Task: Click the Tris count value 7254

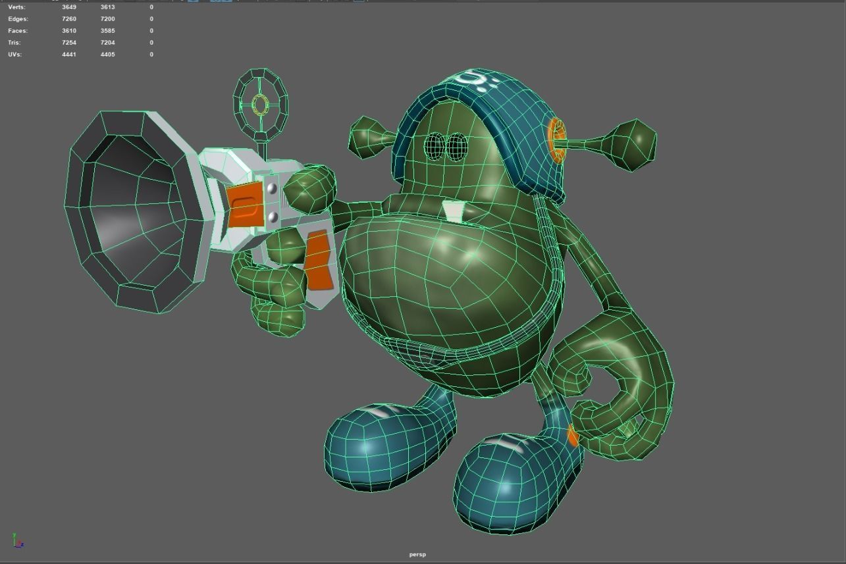Action: pos(69,43)
